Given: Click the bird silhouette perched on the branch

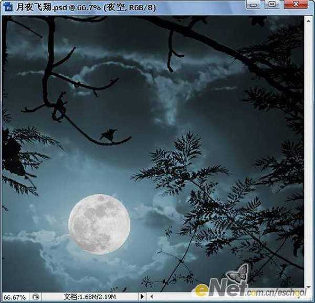Looking at the screenshot, I should (108, 135).
